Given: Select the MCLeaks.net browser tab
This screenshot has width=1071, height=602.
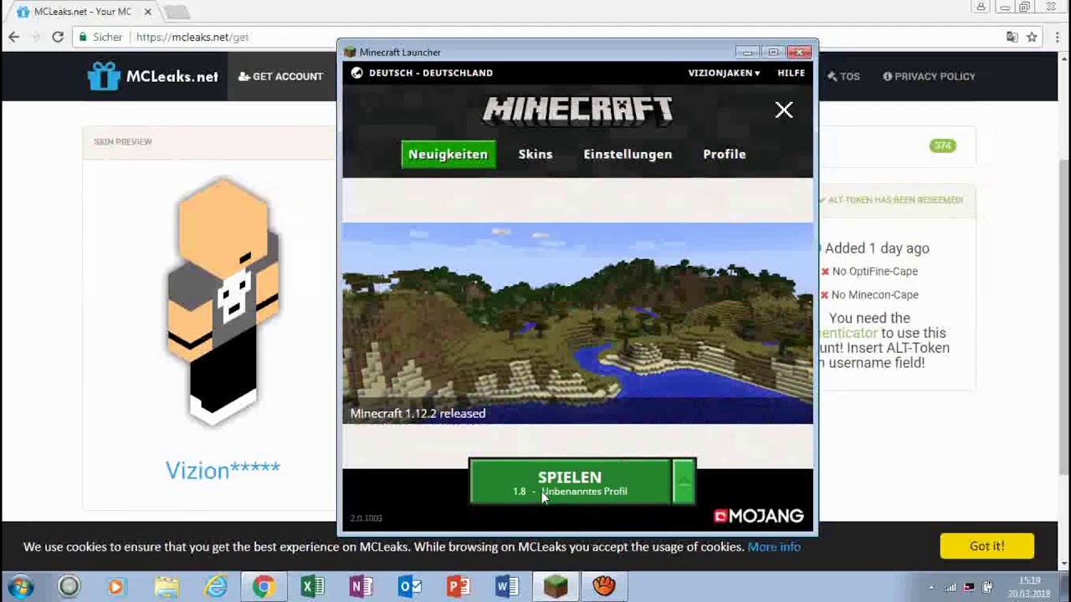Looking at the screenshot, I should click(x=82, y=12).
